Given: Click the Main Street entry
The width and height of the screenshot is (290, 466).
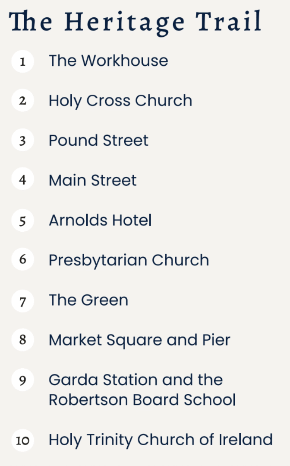Looking at the screenshot, I should point(92,180).
